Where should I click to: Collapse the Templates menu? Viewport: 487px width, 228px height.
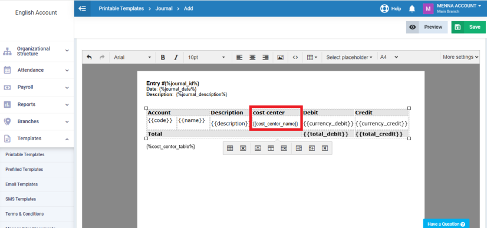pyautogui.click(x=37, y=138)
